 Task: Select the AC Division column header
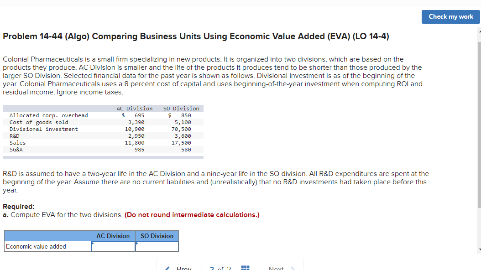tap(113, 236)
